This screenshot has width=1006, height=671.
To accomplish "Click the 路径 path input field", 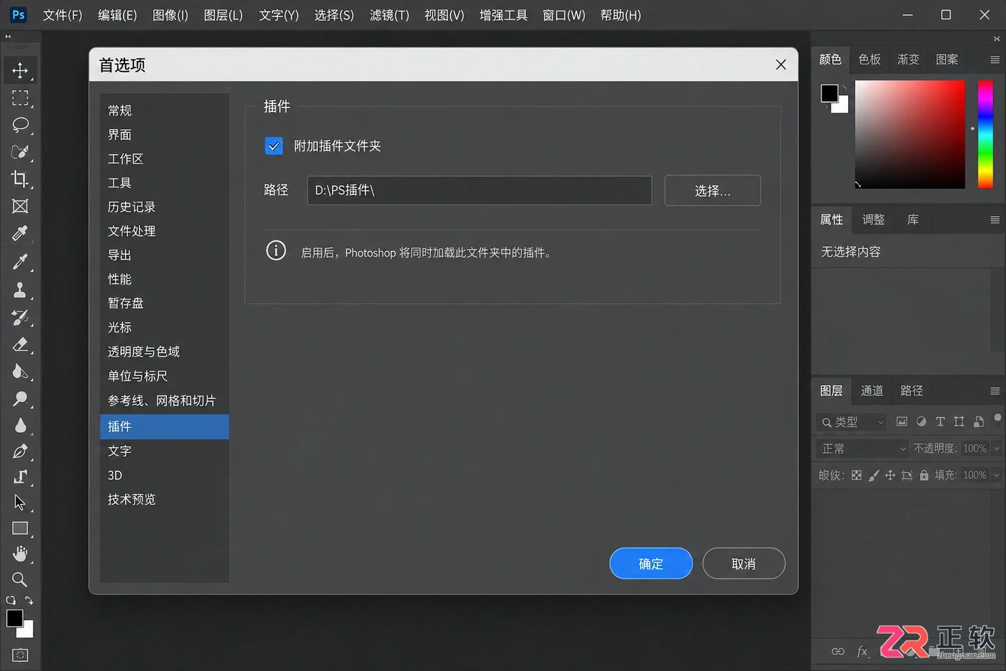I will point(479,190).
